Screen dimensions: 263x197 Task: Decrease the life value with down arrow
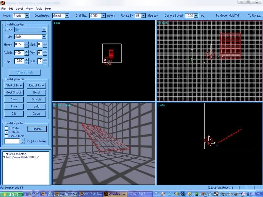[22, 142]
